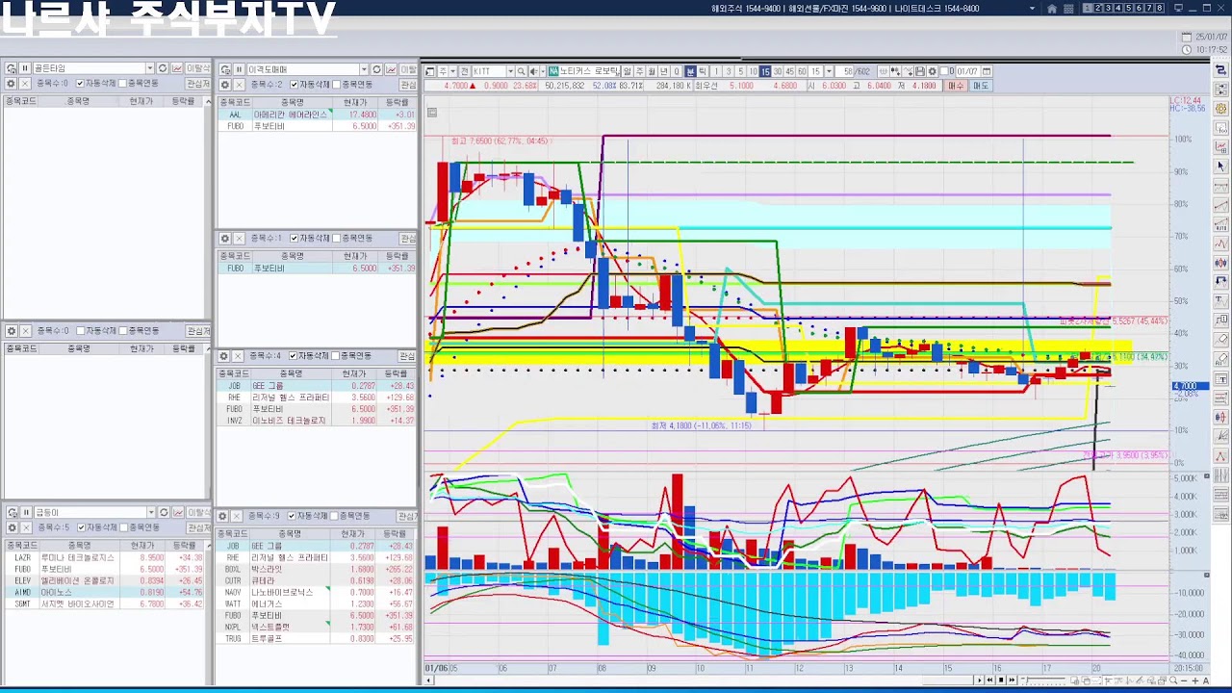Click 이탈삭 button in 골든타임 panel
1232x693 pixels.
click(x=198, y=68)
